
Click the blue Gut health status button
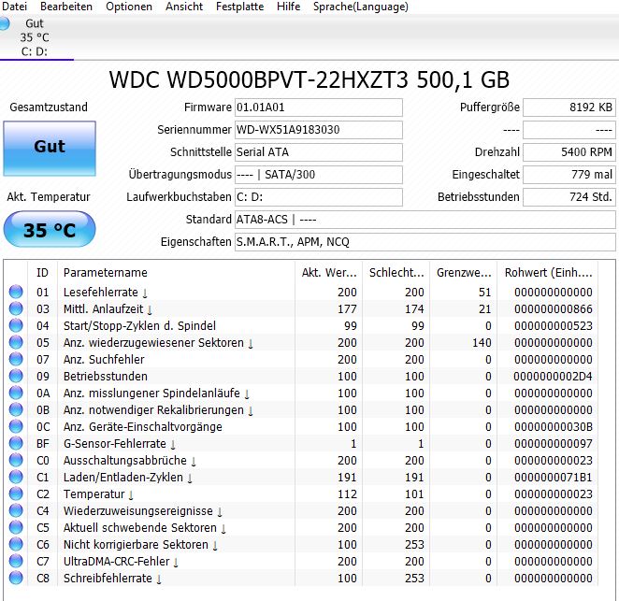click(x=50, y=149)
